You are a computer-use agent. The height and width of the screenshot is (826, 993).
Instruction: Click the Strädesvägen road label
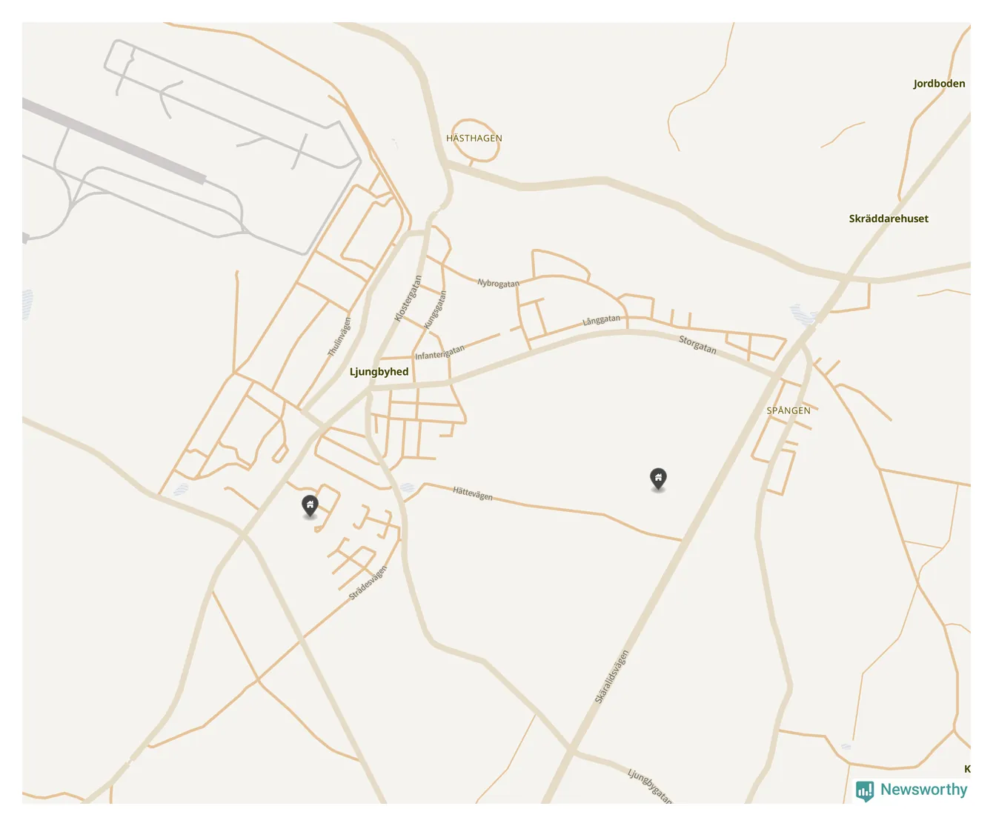[368, 583]
